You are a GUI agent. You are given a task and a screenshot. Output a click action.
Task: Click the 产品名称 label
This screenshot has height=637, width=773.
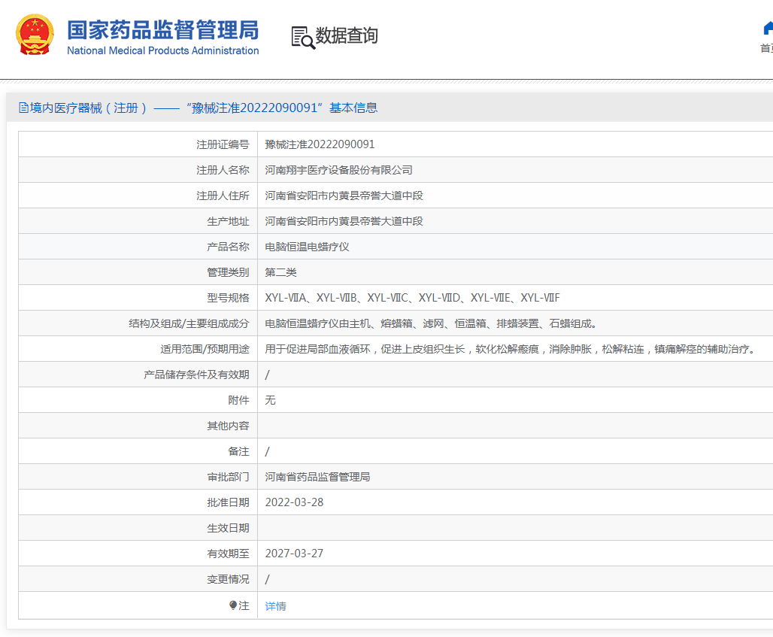click(x=229, y=247)
